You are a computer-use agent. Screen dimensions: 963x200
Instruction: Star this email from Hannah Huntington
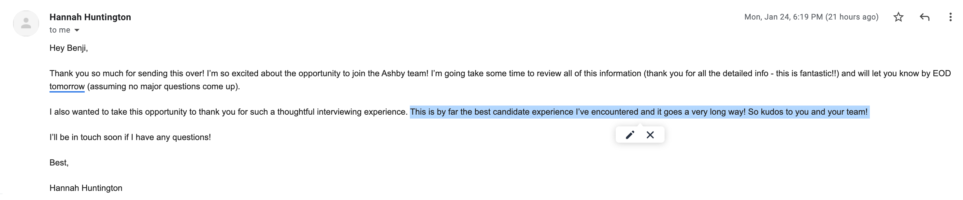(898, 17)
